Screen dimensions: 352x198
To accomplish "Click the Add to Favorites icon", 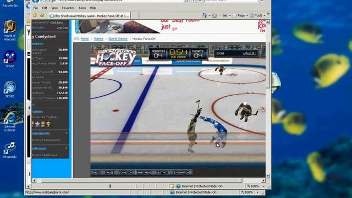I will click(x=42, y=15).
